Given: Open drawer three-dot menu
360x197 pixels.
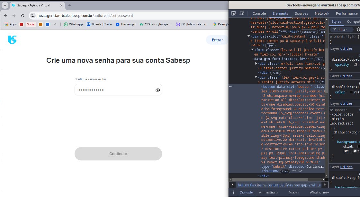Looking at the screenshot, I should tap(233, 193).
